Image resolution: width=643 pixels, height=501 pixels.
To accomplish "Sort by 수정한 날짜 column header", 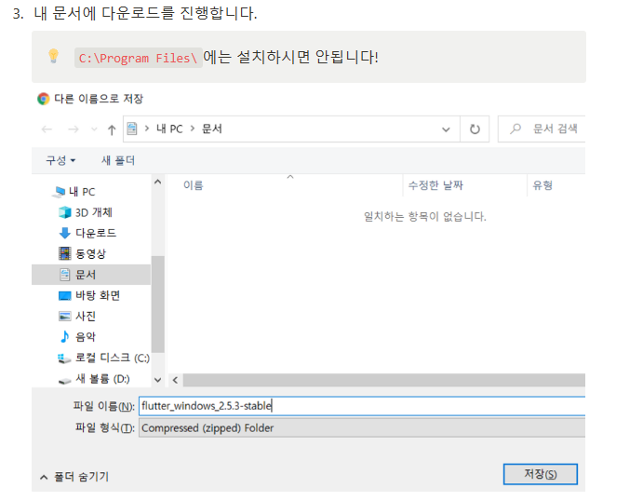I will [x=435, y=185].
